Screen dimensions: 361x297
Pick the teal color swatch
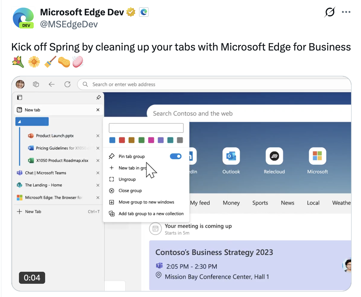tap(170, 140)
